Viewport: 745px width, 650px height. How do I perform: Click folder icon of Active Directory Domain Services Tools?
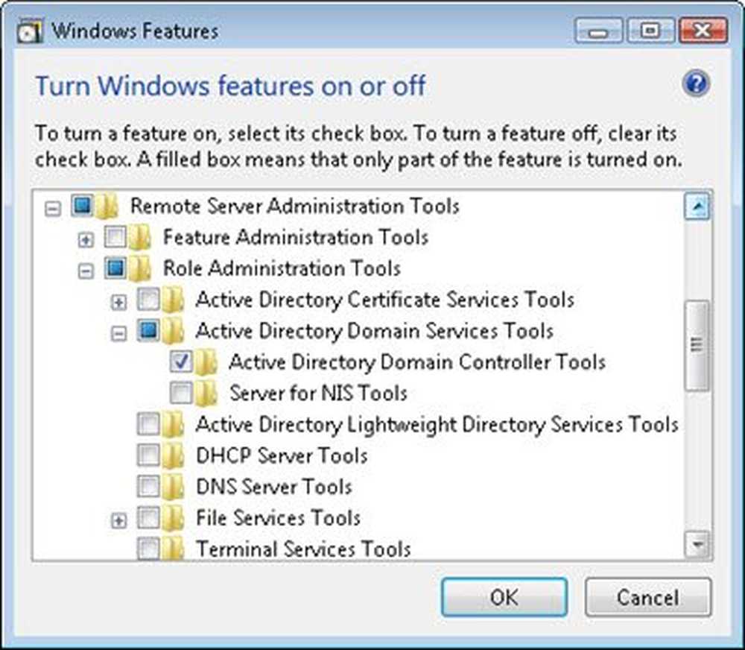click(173, 332)
